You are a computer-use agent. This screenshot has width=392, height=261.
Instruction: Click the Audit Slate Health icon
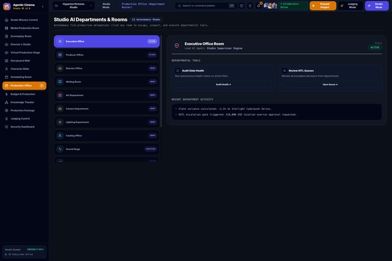click(x=178, y=71)
